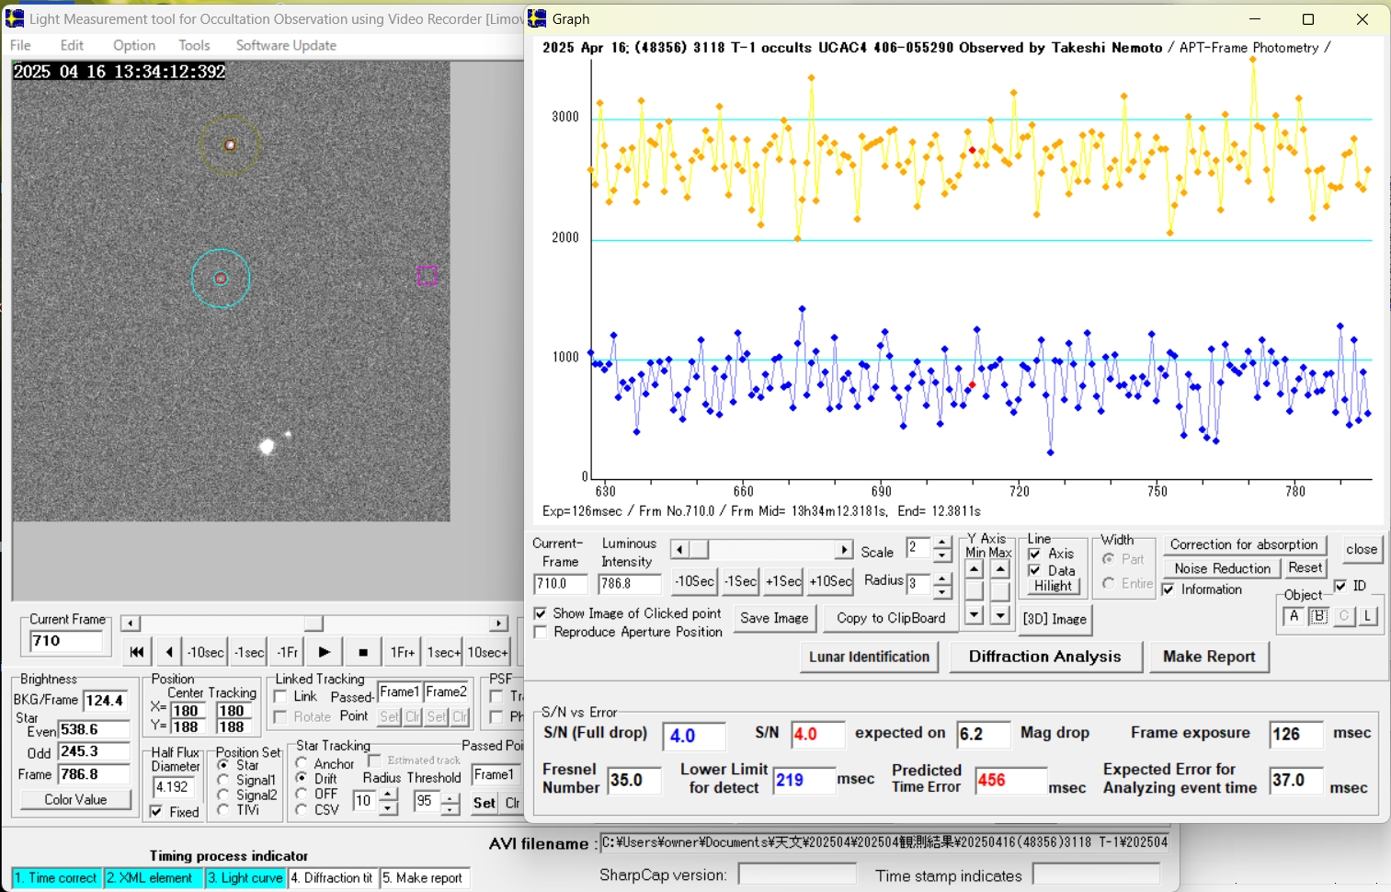The height and width of the screenshot is (892, 1391).
Task: Step backward using the left triangle button
Action: click(x=169, y=652)
